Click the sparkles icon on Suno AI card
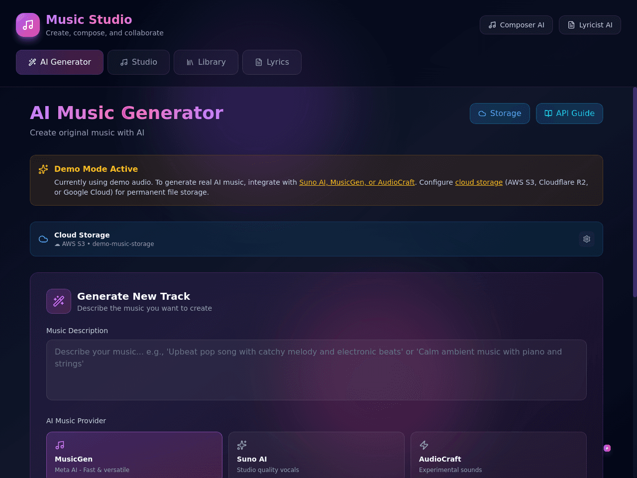The width and height of the screenshot is (637, 478). click(x=242, y=445)
